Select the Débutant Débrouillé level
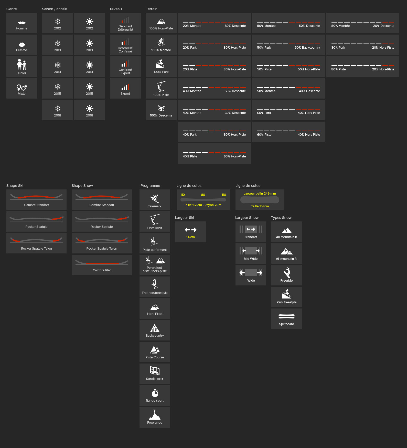The image size is (407, 448). pos(125,23)
